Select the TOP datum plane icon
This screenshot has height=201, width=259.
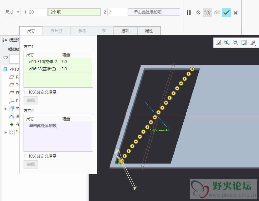[x=11, y=85]
